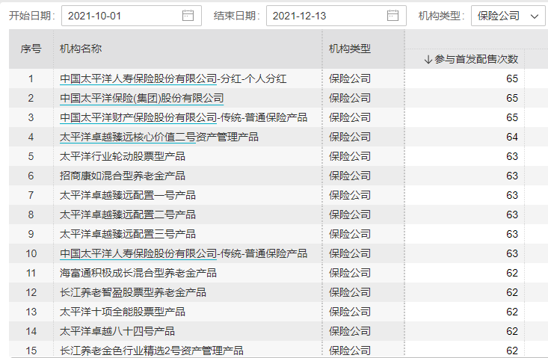Click sequence number 10 in the table
The height and width of the screenshot is (358, 548).
(x=31, y=254)
